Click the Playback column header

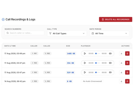tap(86, 46)
